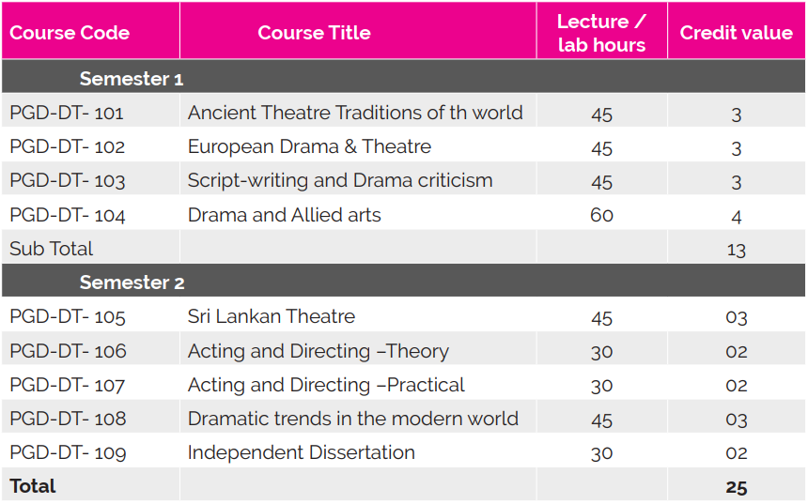This screenshot has width=808, height=504.
Task: Click the Course Title column header
Action: (x=314, y=33)
